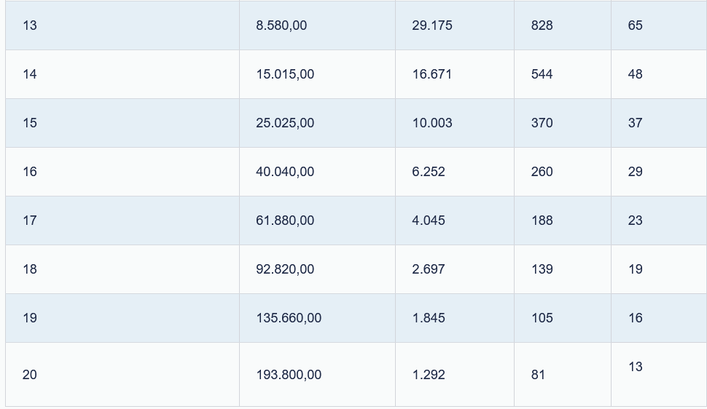707x409 pixels.
Task: Select the 135.660,00 cell
Action: [x=289, y=318]
